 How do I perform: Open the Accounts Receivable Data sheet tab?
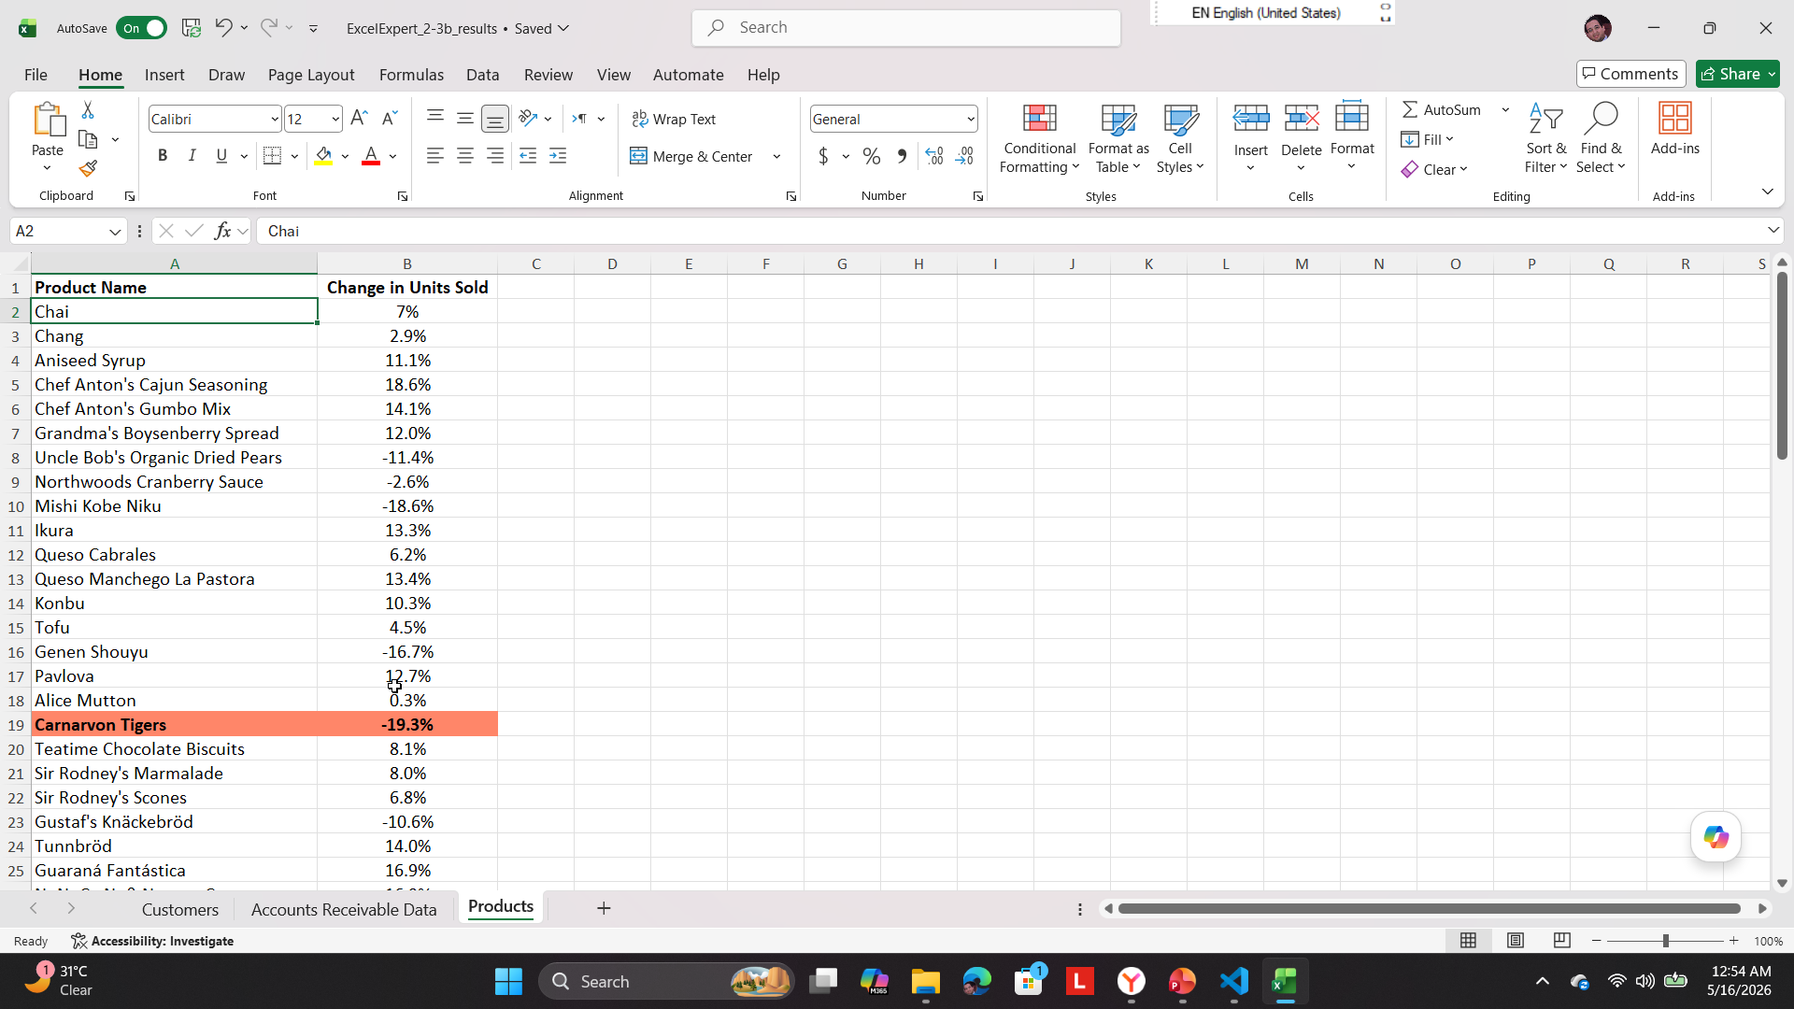point(344,909)
